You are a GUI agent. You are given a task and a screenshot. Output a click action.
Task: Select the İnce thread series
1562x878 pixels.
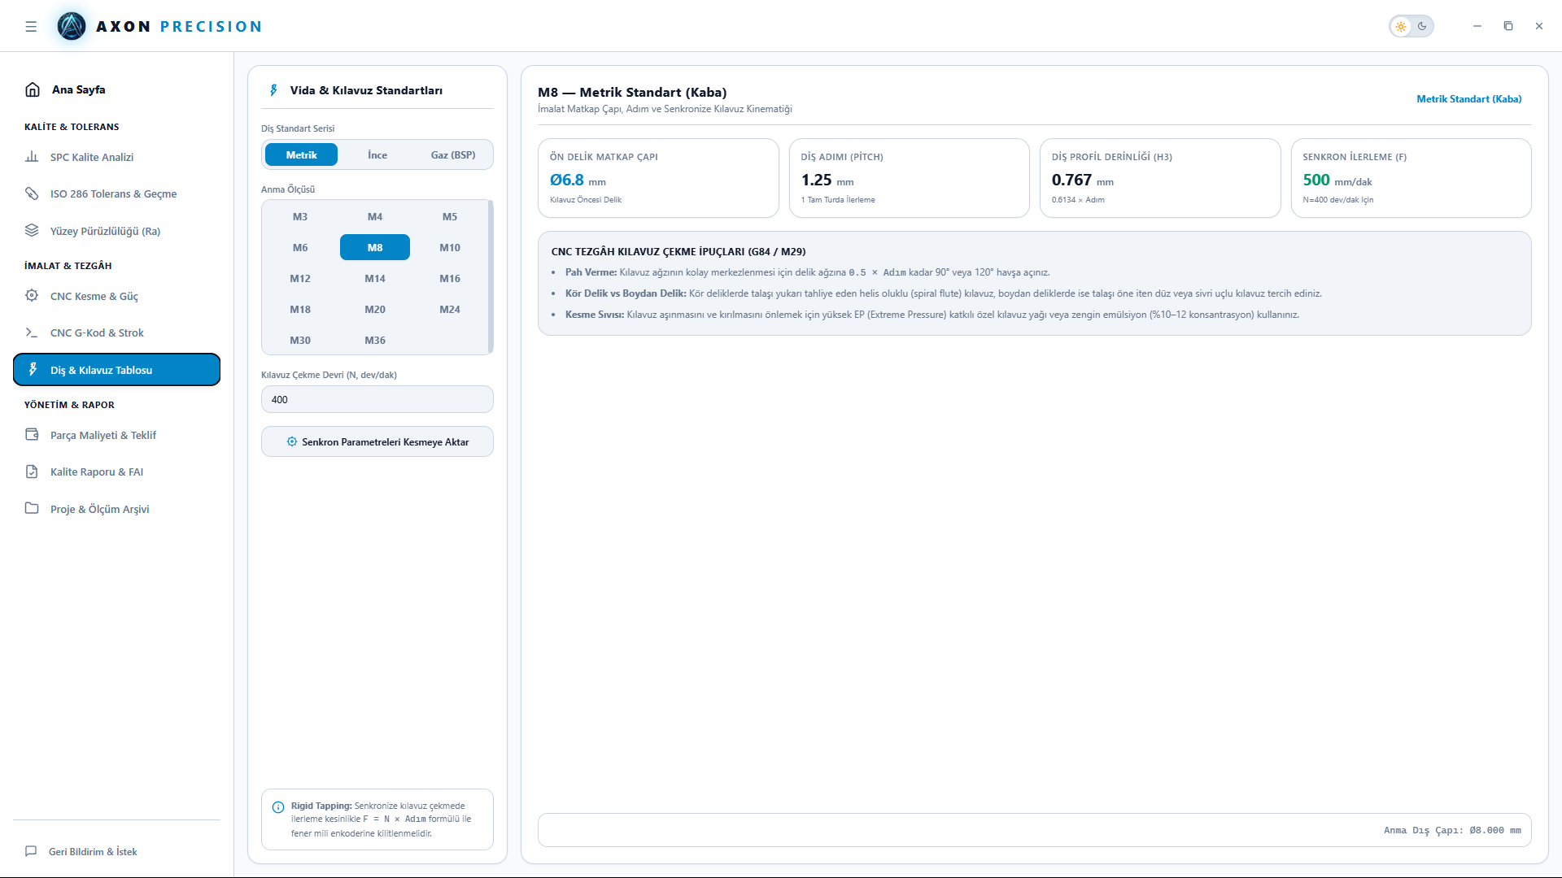[x=377, y=154]
